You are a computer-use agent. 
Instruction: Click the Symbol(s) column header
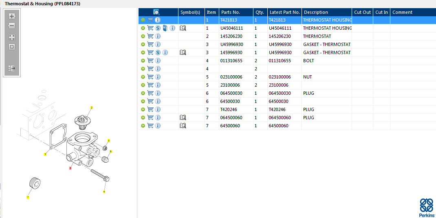(x=191, y=12)
